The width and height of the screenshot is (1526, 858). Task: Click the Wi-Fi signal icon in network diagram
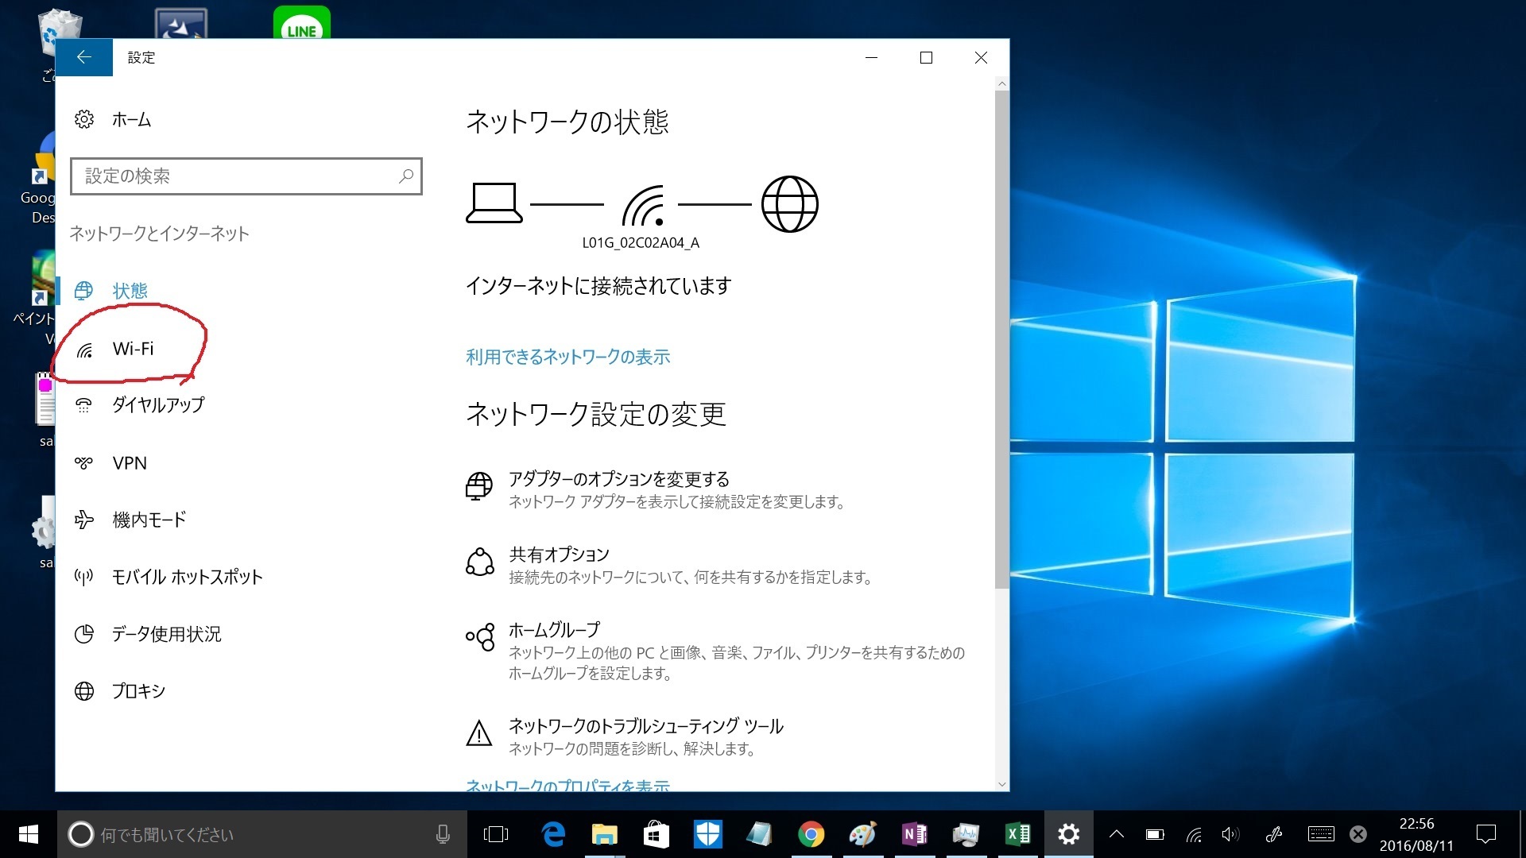[x=643, y=205]
